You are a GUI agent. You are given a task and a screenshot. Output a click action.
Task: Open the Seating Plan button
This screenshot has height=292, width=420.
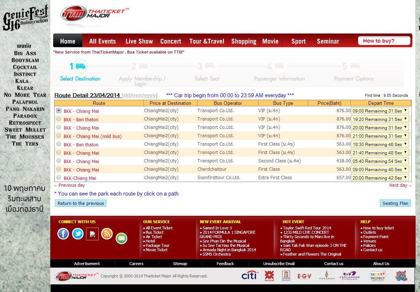[x=395, y=203]
